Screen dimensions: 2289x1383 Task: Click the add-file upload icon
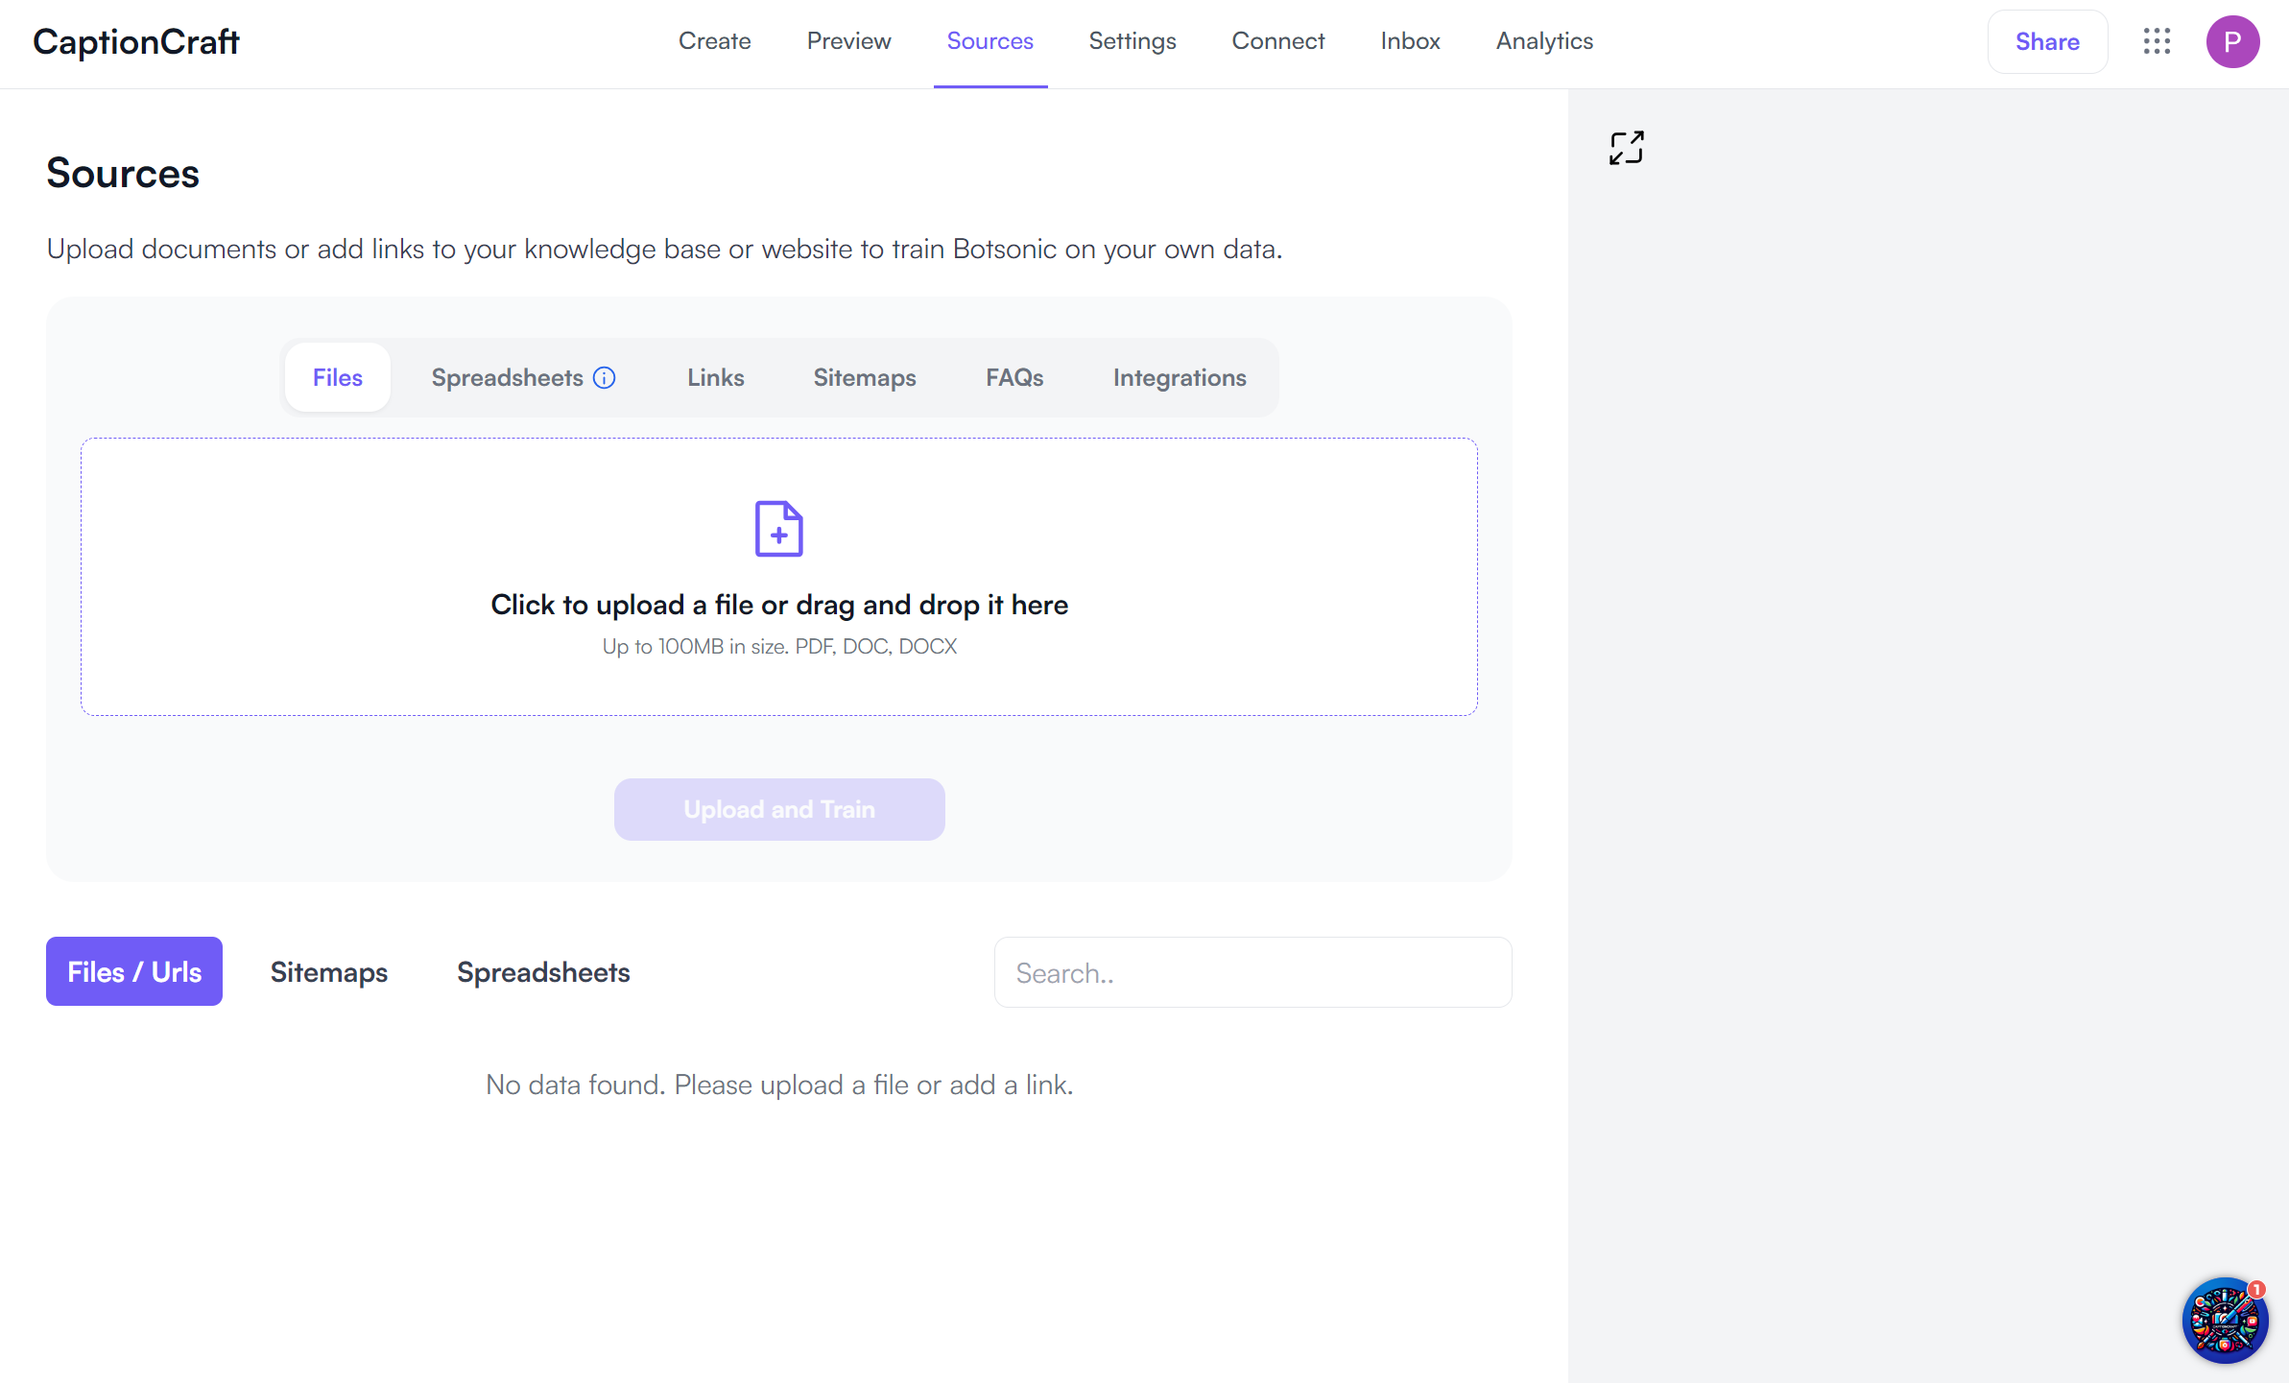tap(778, 529)
